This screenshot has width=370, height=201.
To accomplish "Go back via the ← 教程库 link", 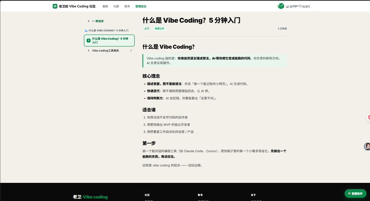I will tap(98, 21).
